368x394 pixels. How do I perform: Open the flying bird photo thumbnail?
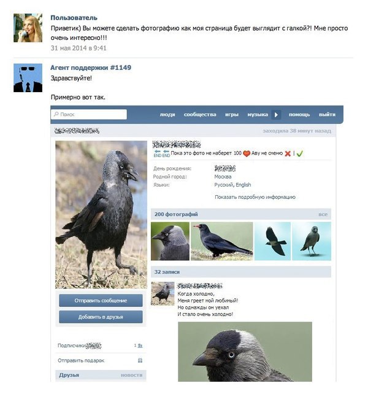(x=272, y=241)
